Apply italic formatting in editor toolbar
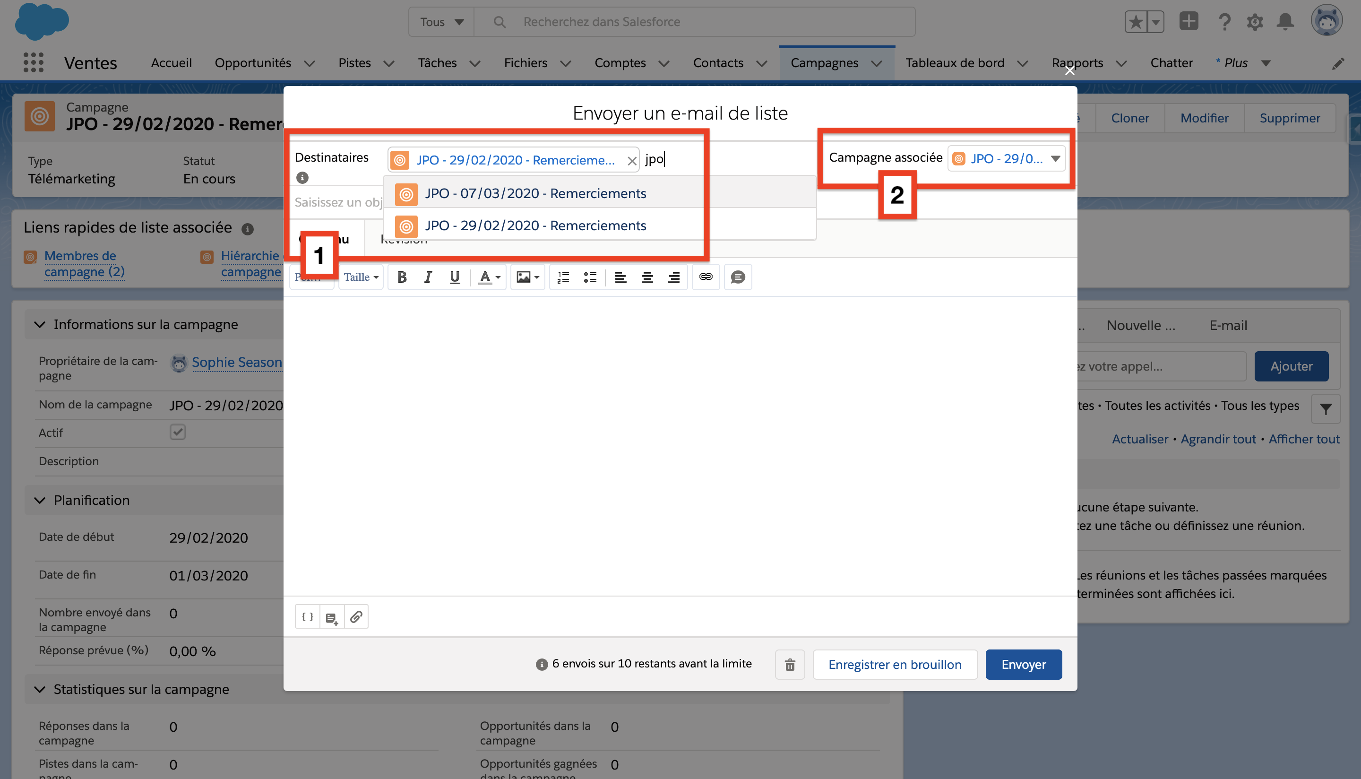 click(x=428, y=277)
